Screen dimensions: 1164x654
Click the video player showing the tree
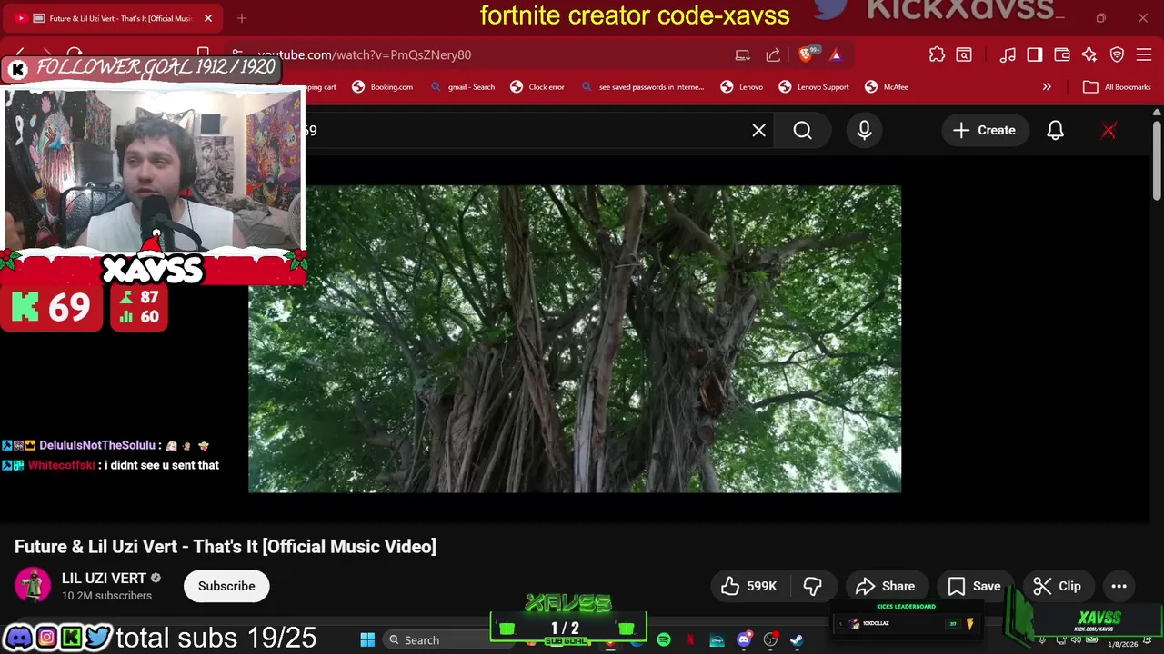pos(575,339)
